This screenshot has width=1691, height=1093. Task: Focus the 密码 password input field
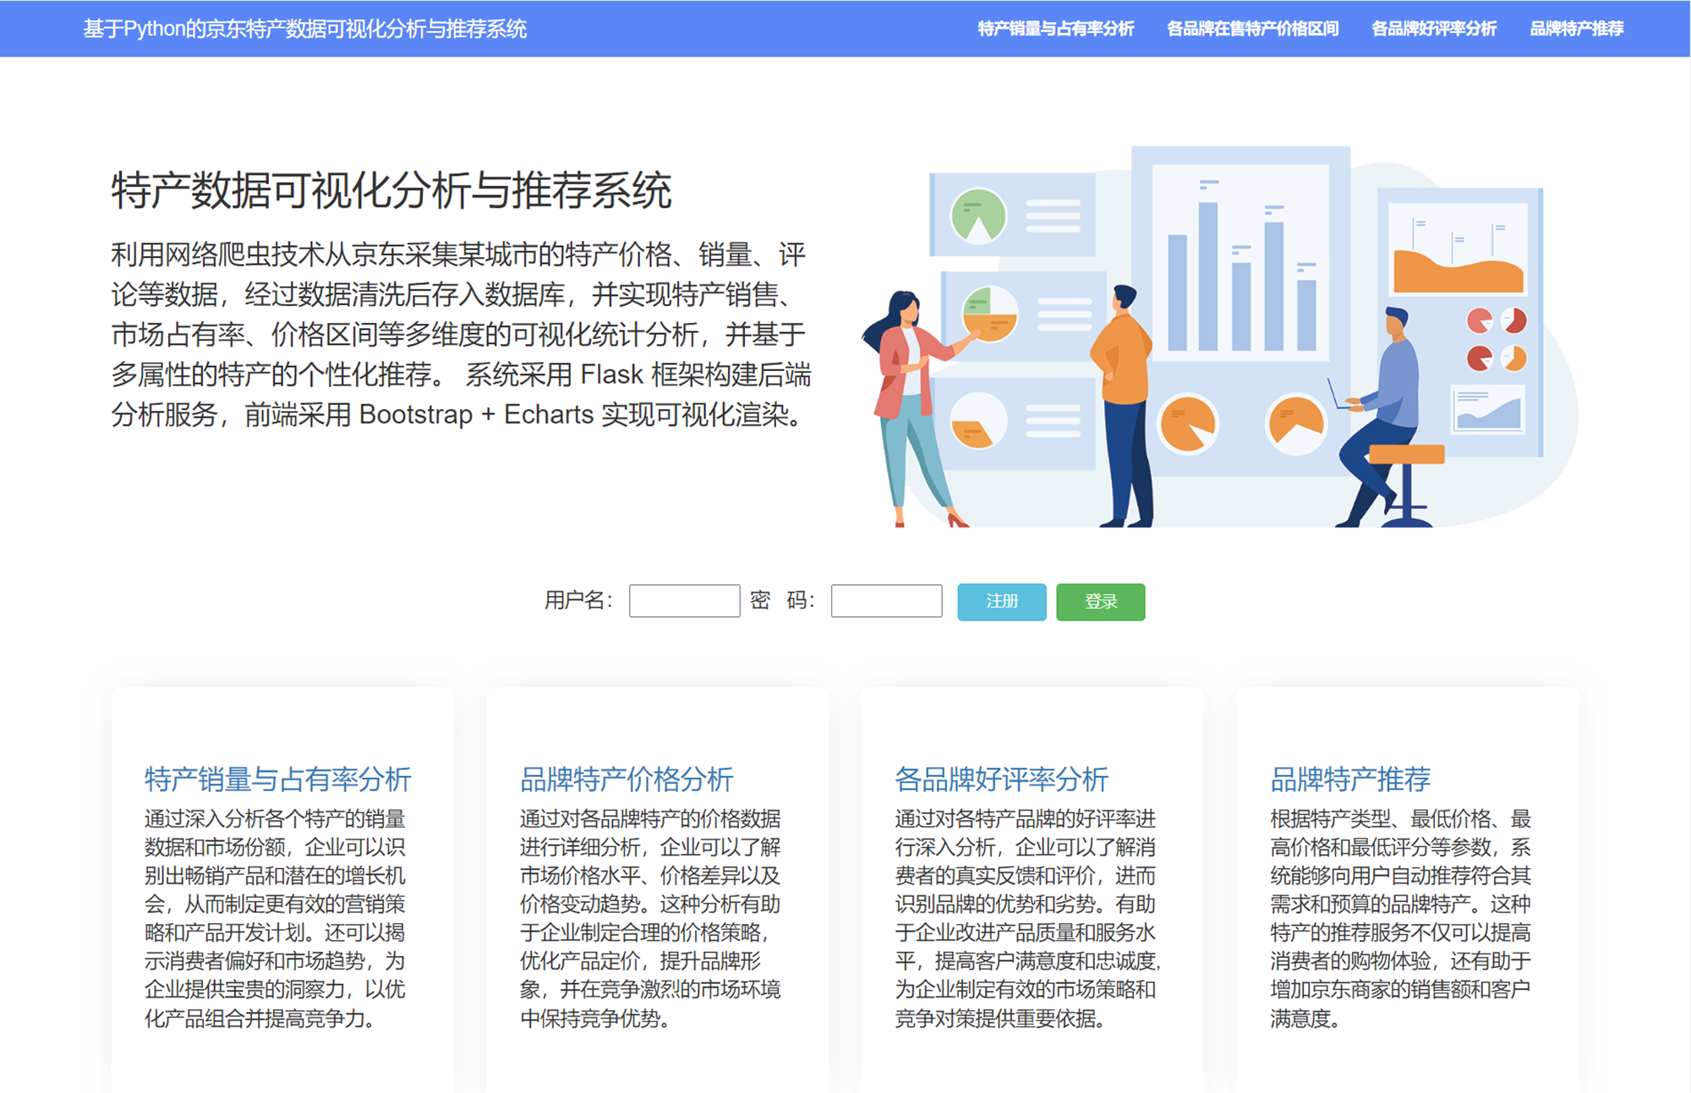(x=886, y=601)
